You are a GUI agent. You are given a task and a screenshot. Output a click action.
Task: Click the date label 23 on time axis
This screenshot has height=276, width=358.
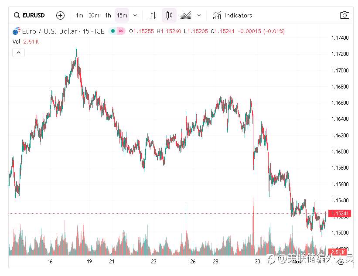click(153, 261)
